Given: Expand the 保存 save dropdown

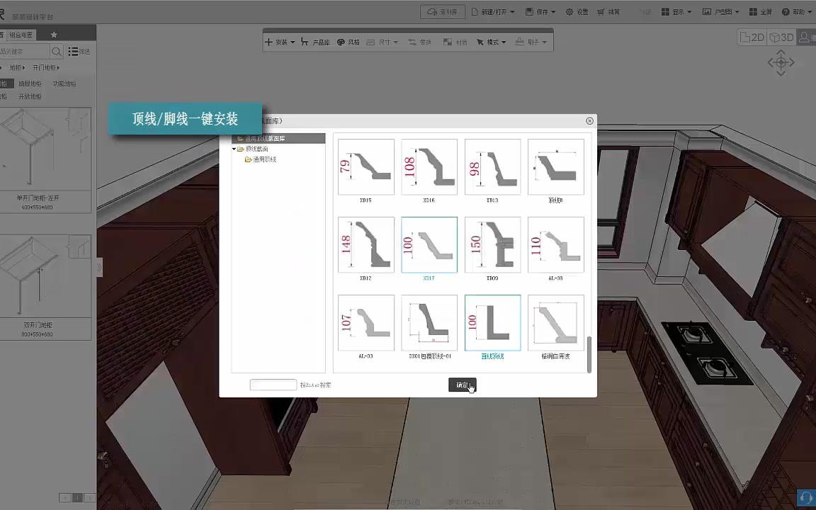Looking at the screenshot, I should tap(543, 12).
